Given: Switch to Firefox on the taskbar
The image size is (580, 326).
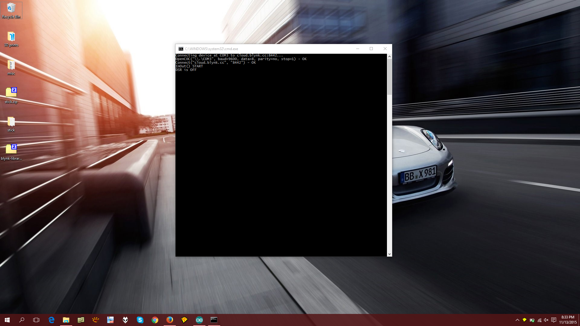Looking at the screenshot, I should (169, 320).
